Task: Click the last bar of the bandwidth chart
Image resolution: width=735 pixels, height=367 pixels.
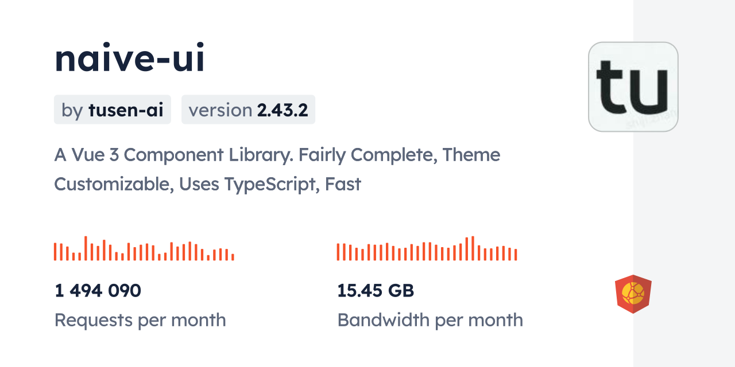Action: click(516, 255)
